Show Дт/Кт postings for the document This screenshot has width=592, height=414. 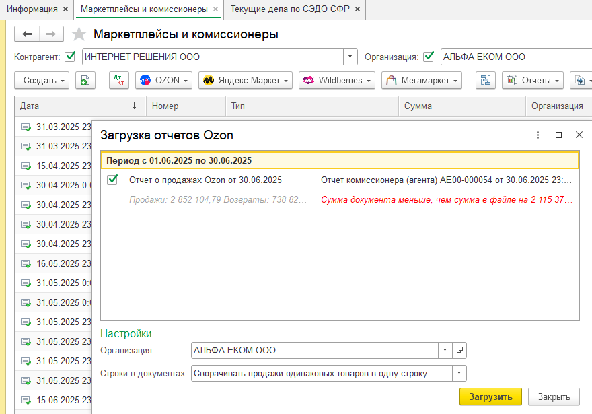pos(119,81)
